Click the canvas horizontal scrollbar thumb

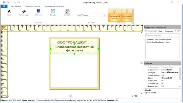[x=71, y=96]
